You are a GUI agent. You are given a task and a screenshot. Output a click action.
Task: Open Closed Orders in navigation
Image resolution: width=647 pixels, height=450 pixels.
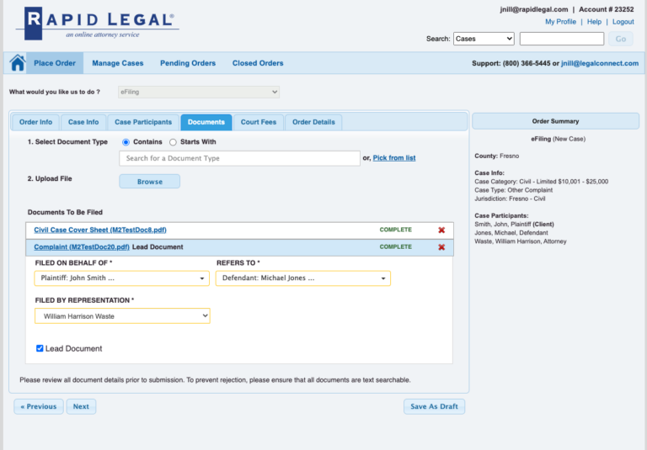coord(258,63)
